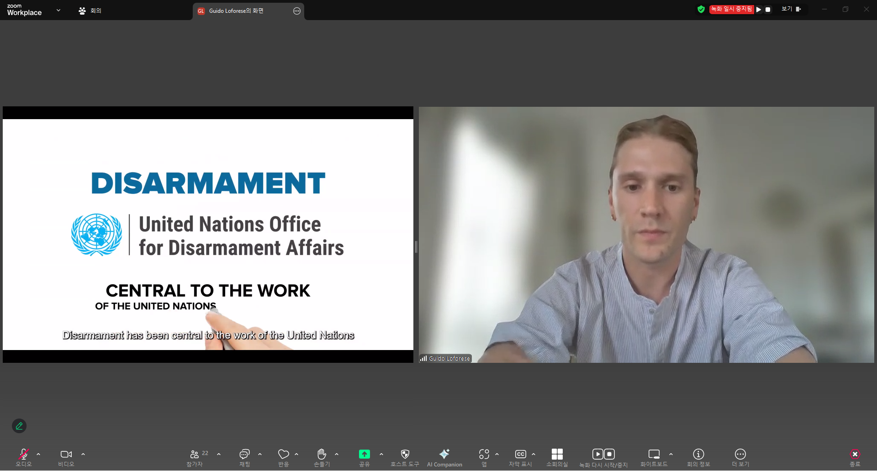Expand audio options caret next to 오디오
Screen dimensions: 877x471
point(38,455)
